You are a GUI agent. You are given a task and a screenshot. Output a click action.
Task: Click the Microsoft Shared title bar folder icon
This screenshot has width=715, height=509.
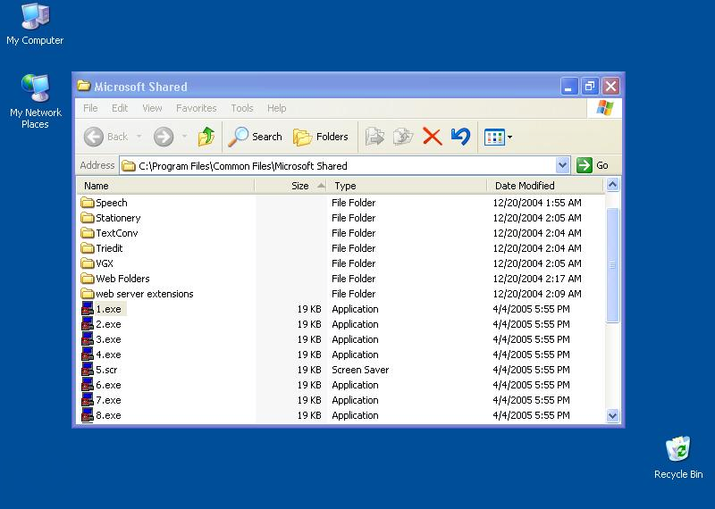(x=84, y=86)
